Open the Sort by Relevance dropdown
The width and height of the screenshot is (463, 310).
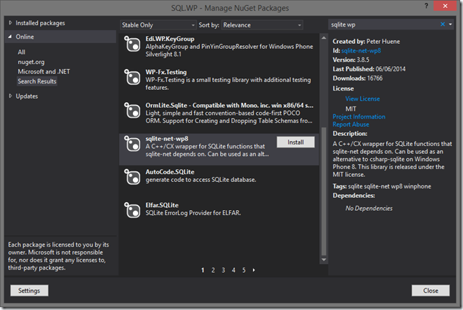(262, 25)
